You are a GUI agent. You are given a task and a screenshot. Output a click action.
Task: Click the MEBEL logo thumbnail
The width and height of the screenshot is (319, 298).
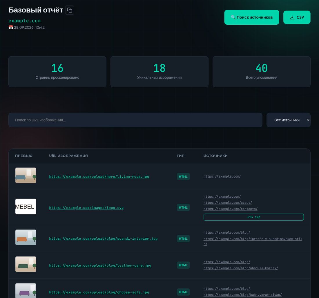tap(26, 206)
